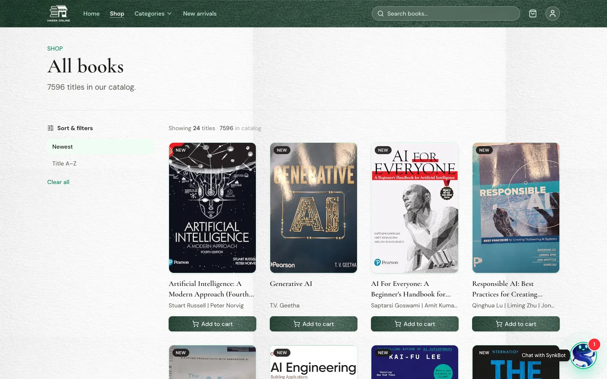
Task: Click author text Saptarsi Goswami | Amit Kuma...
Action: 414,305
